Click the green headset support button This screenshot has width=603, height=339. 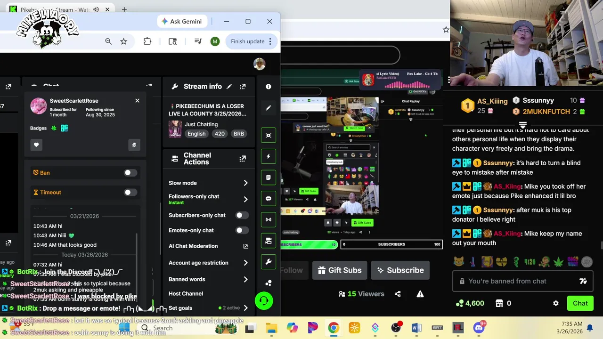tap(264, 300)
